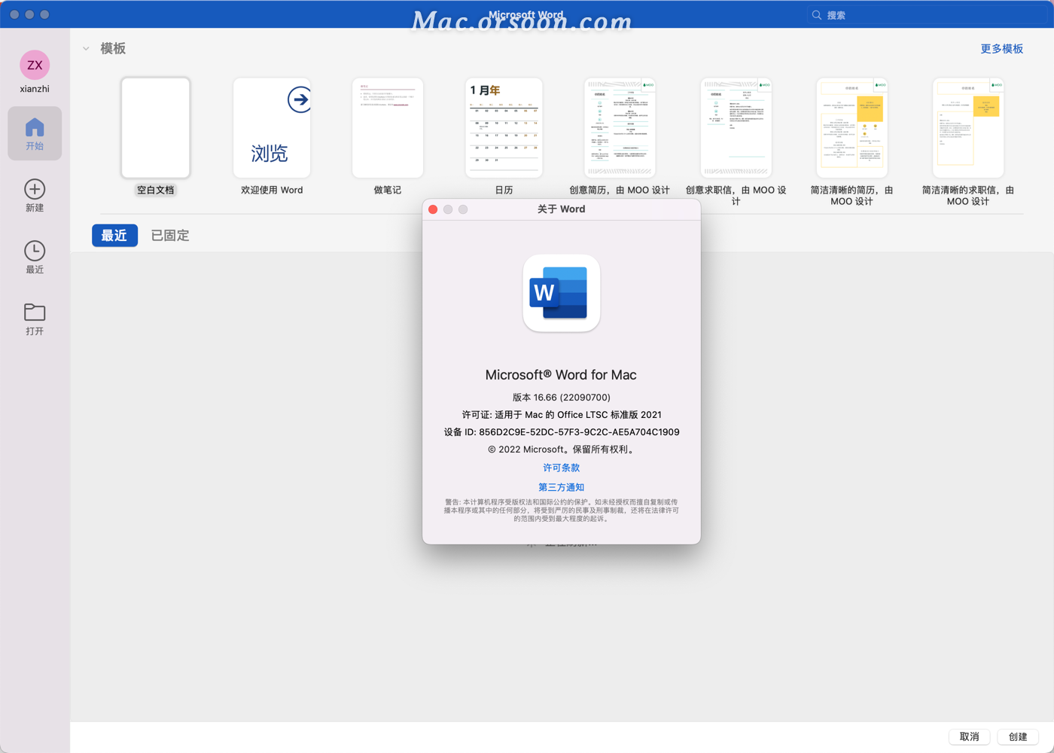The image size is (1054, 753).
Task: Click the 设备 ID text line
Action: [x=562, y=432]
